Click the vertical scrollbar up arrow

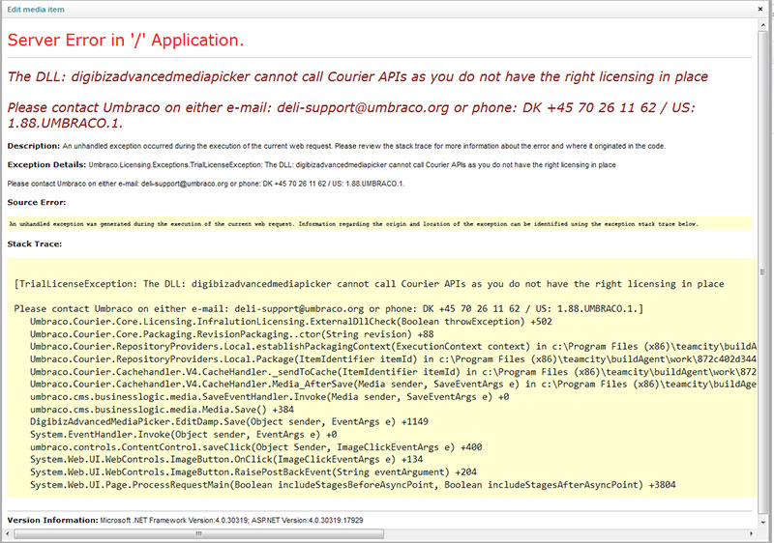(763, 24)
